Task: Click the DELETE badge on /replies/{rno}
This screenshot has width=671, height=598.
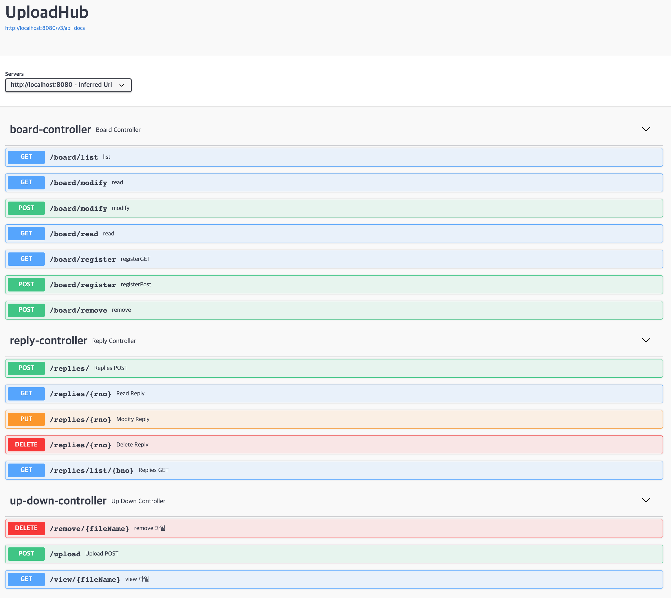Action: [26, 444]
